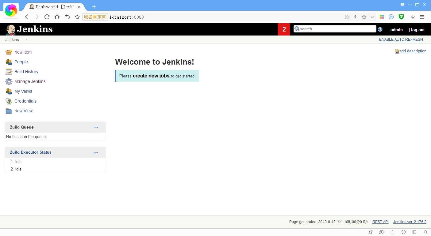Click the Jenkins breadcrumb link

coord(12,39)
